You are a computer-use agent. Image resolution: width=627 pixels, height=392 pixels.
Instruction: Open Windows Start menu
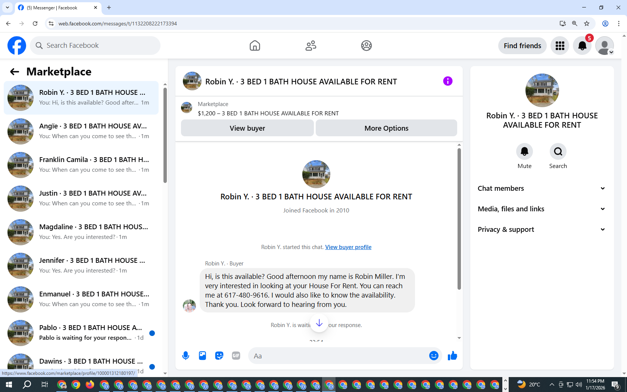(x=9, y=385)
